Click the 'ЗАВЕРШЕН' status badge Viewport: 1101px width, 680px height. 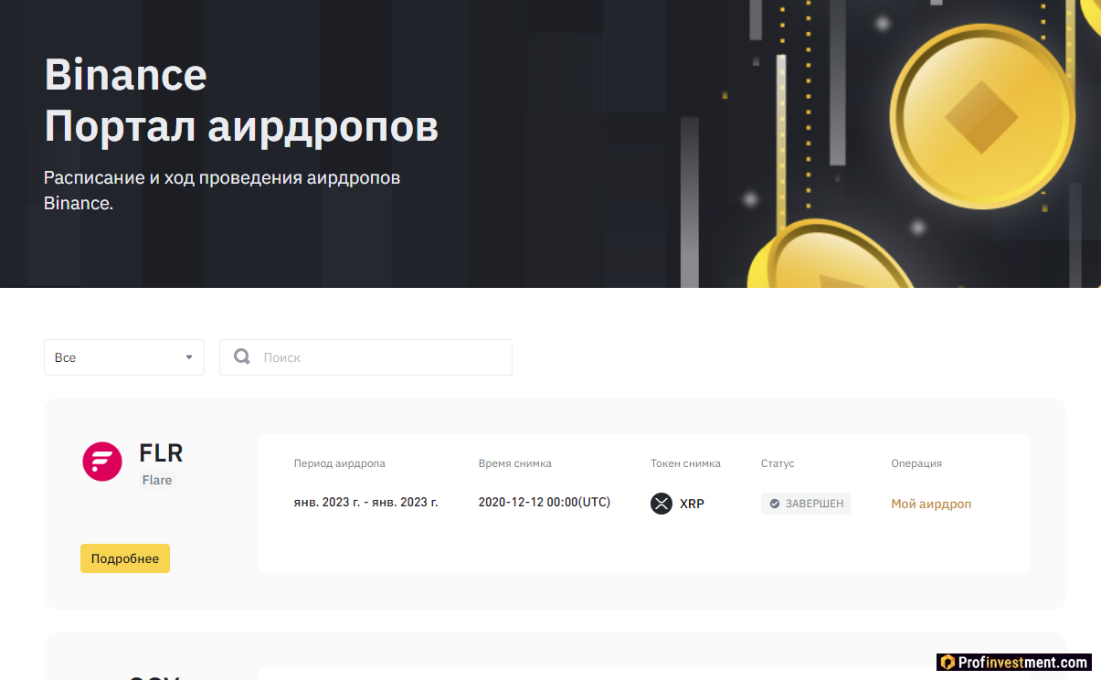(806, 504)
